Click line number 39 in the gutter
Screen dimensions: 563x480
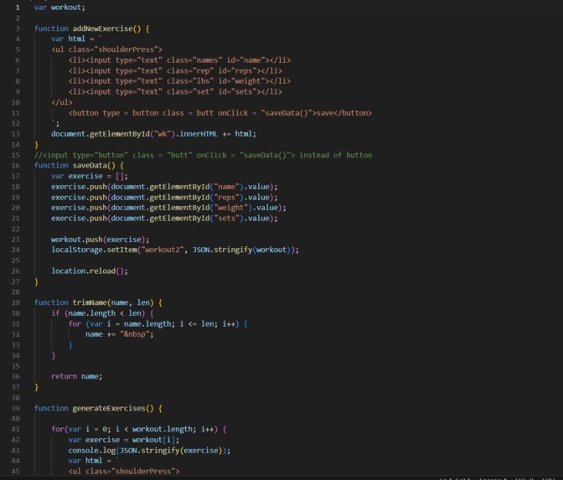(15, 408)
